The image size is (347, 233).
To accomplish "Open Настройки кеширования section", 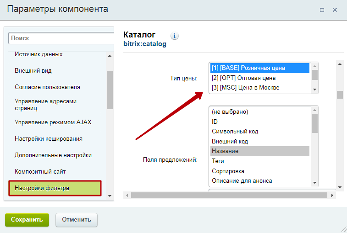I will [49, 138].
